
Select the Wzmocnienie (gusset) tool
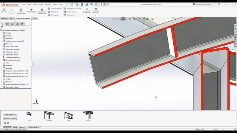coord(53,12)
